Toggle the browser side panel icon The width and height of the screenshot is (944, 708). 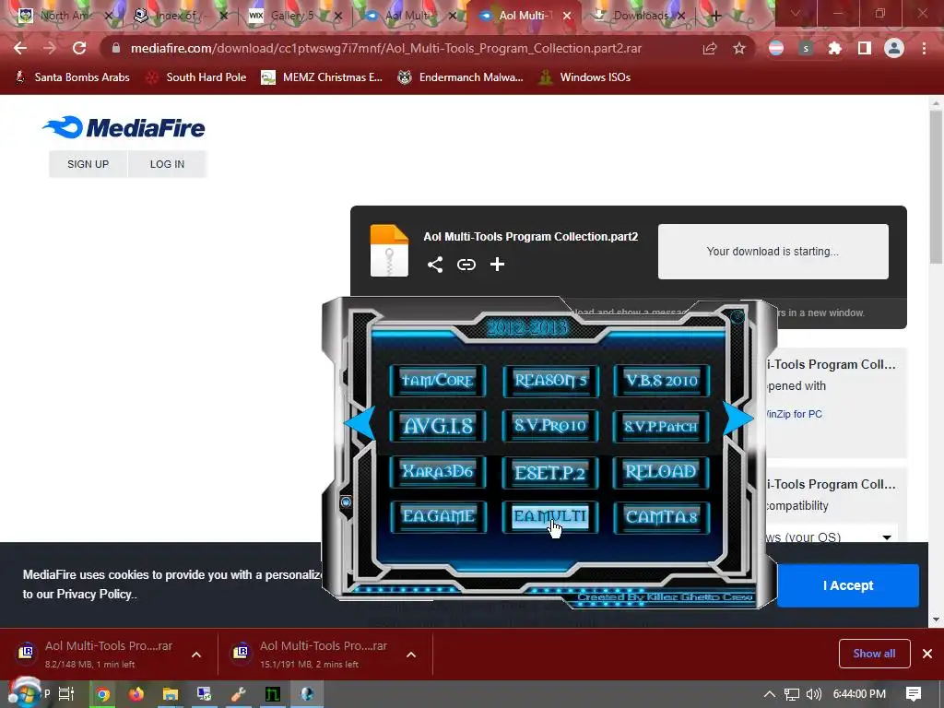865,48
